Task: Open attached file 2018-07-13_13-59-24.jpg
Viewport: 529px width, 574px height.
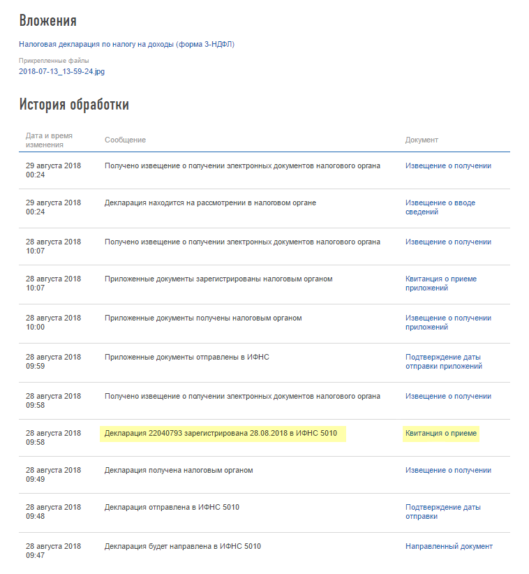Action: click(62, 71)
